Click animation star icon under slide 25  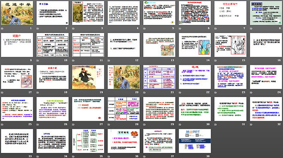[x=2, y=125]
